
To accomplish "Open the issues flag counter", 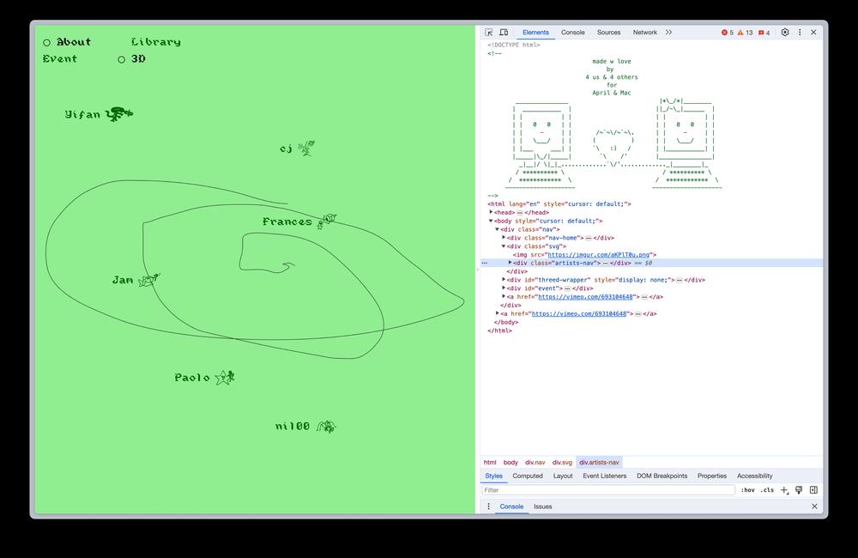I will click(x=764, y=33).
